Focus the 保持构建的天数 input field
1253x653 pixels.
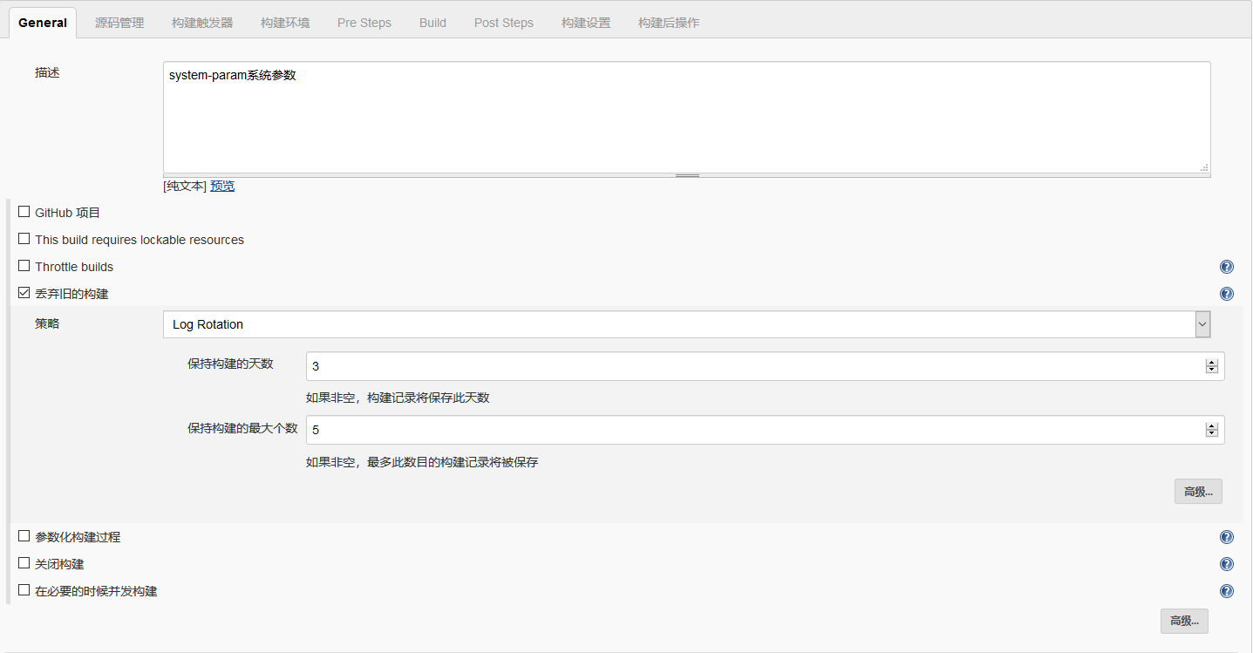[766, 366]
